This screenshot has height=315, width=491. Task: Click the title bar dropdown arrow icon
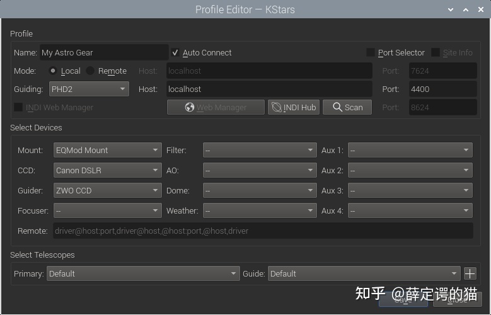pos(451,9)
